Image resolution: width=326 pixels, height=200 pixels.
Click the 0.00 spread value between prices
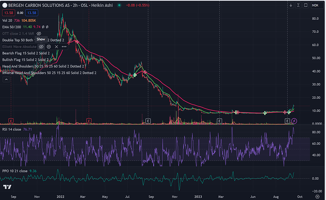[20, 13]
